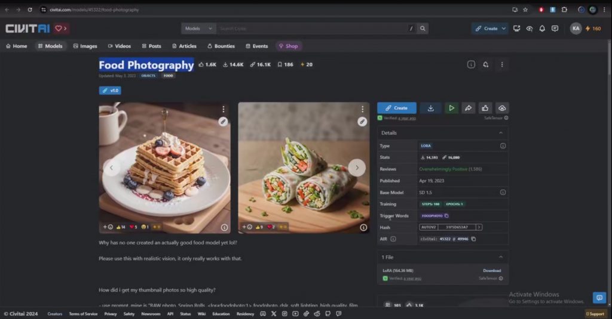Screen dimensions: 612x319
Task: Show previous image in carousel
Action: click(x=111, y=168)
